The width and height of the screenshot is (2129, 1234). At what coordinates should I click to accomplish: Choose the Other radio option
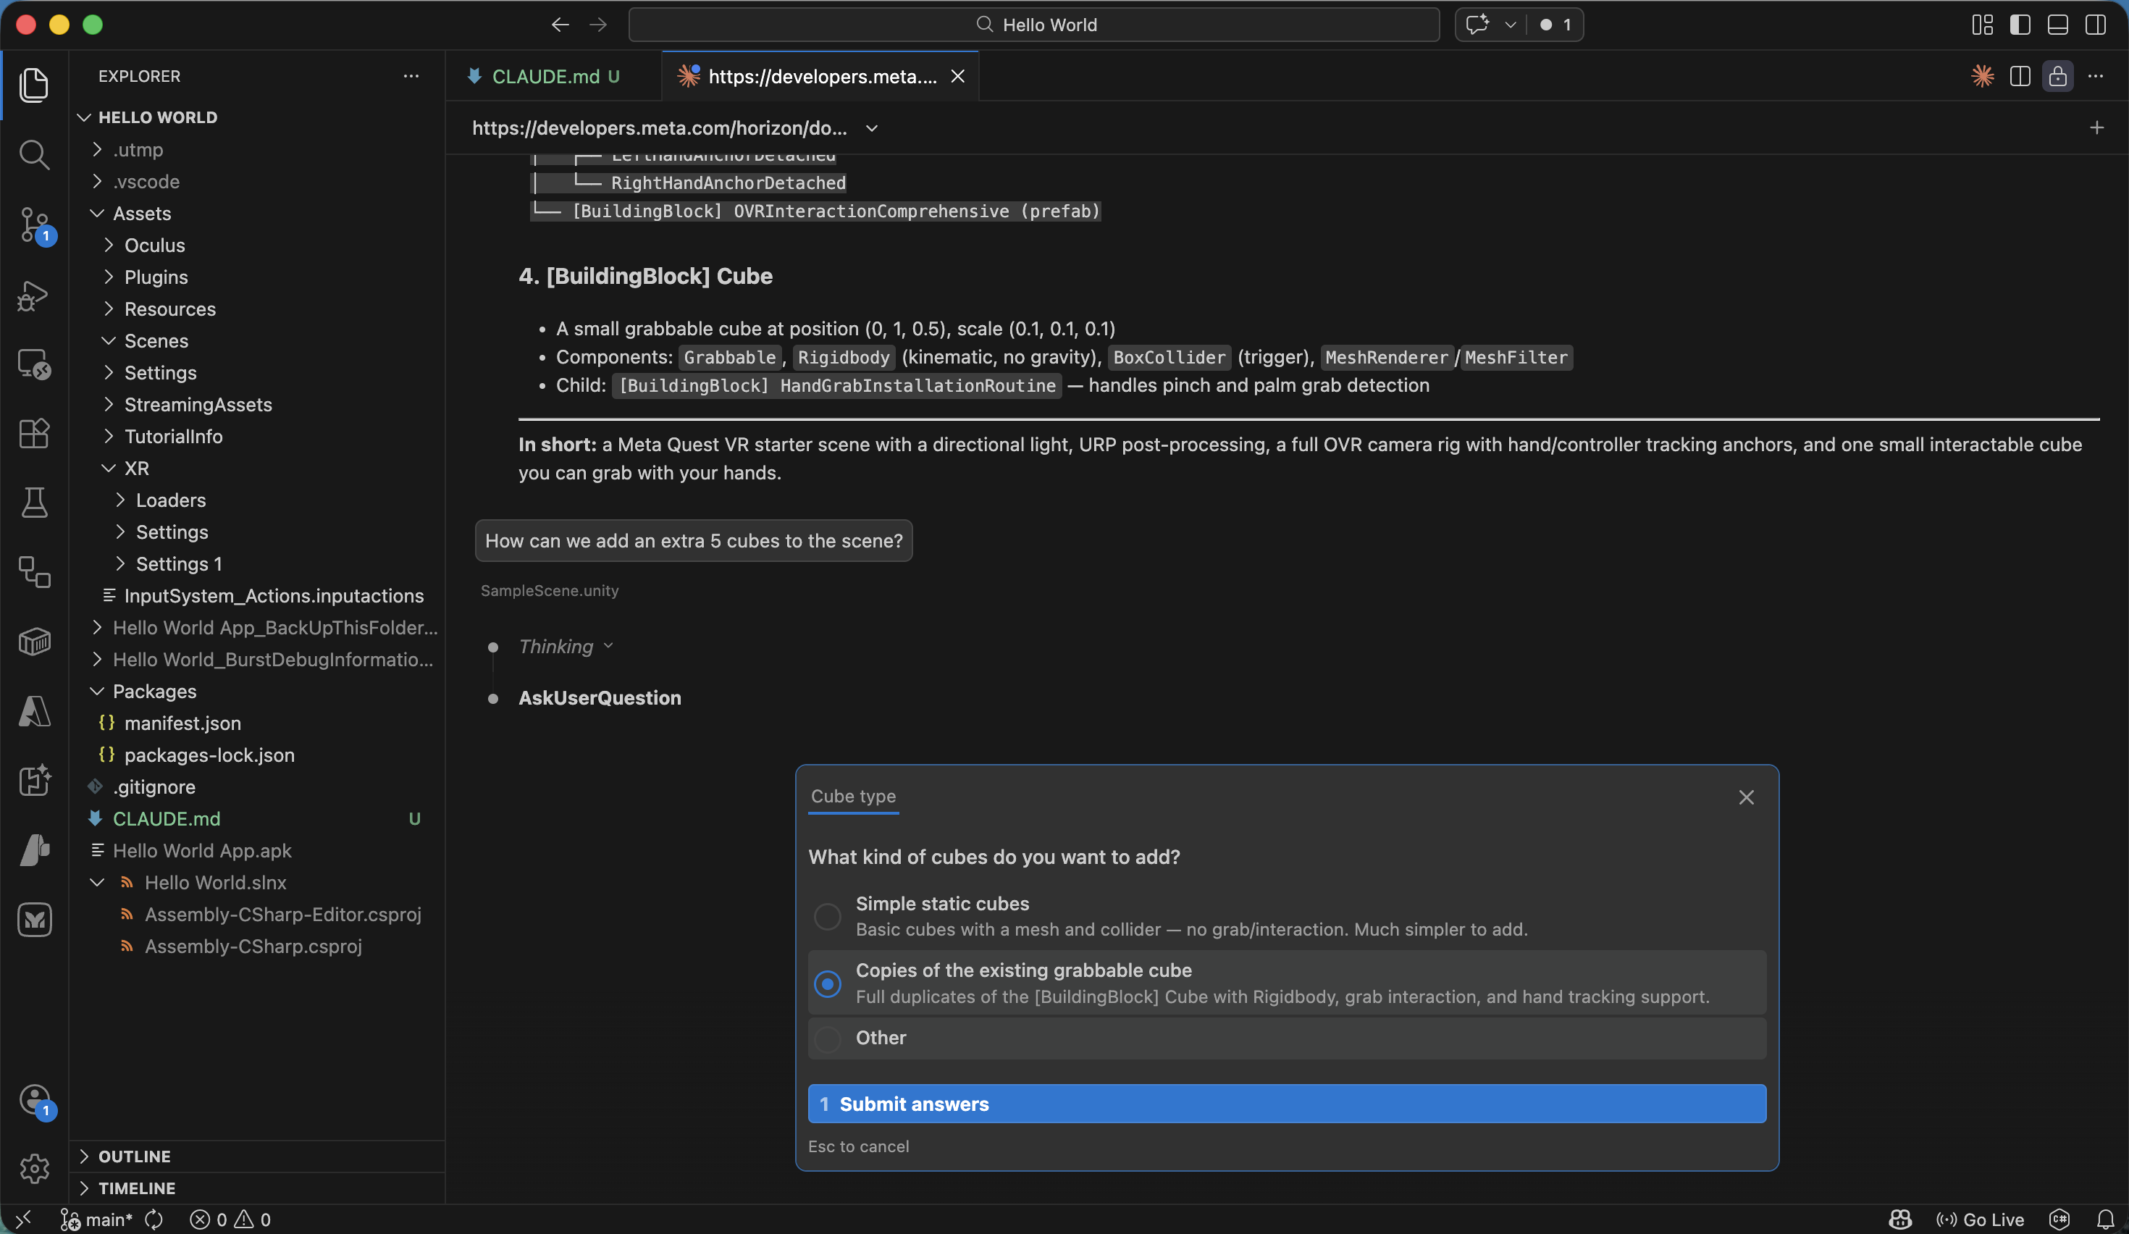[827, 1038]
